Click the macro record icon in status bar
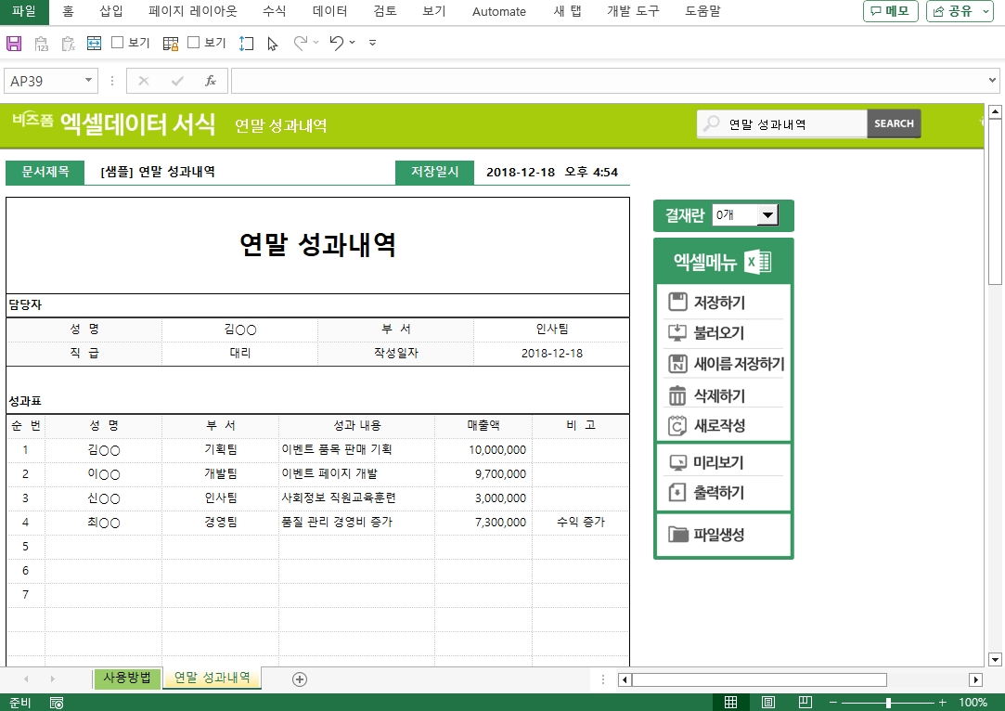The image size is (1005, 711). (57, 703)
